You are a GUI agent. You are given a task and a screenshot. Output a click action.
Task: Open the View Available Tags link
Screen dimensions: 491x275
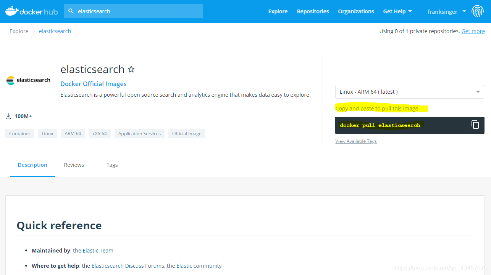click(x=356, y=141)
